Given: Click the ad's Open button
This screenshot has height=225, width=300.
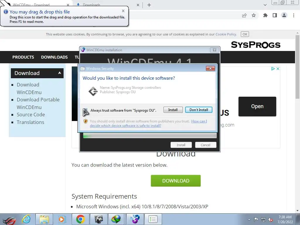Looking at the screenshot, I should (257, 106).
